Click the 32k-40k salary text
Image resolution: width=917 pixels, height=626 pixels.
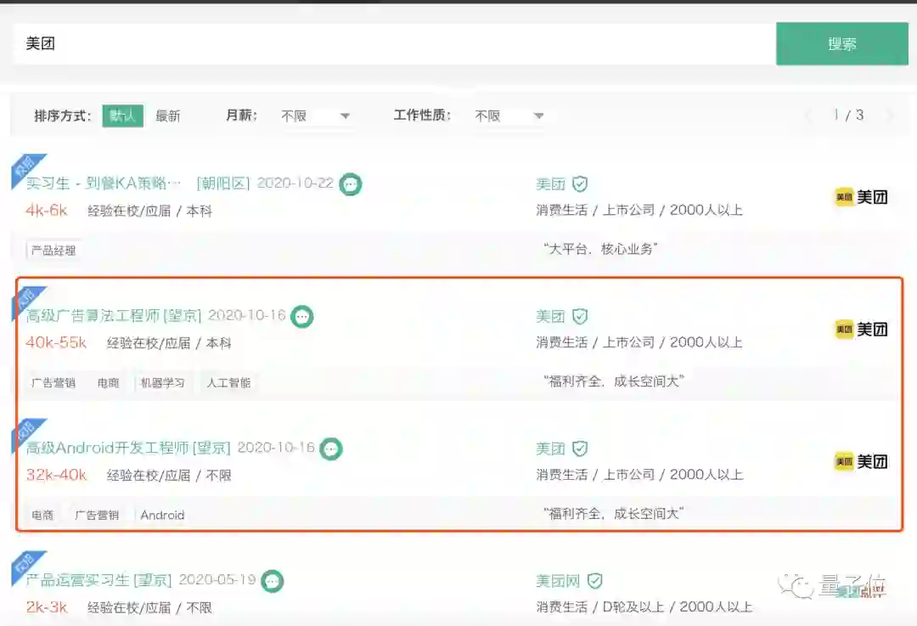click(x=56, y=475)
